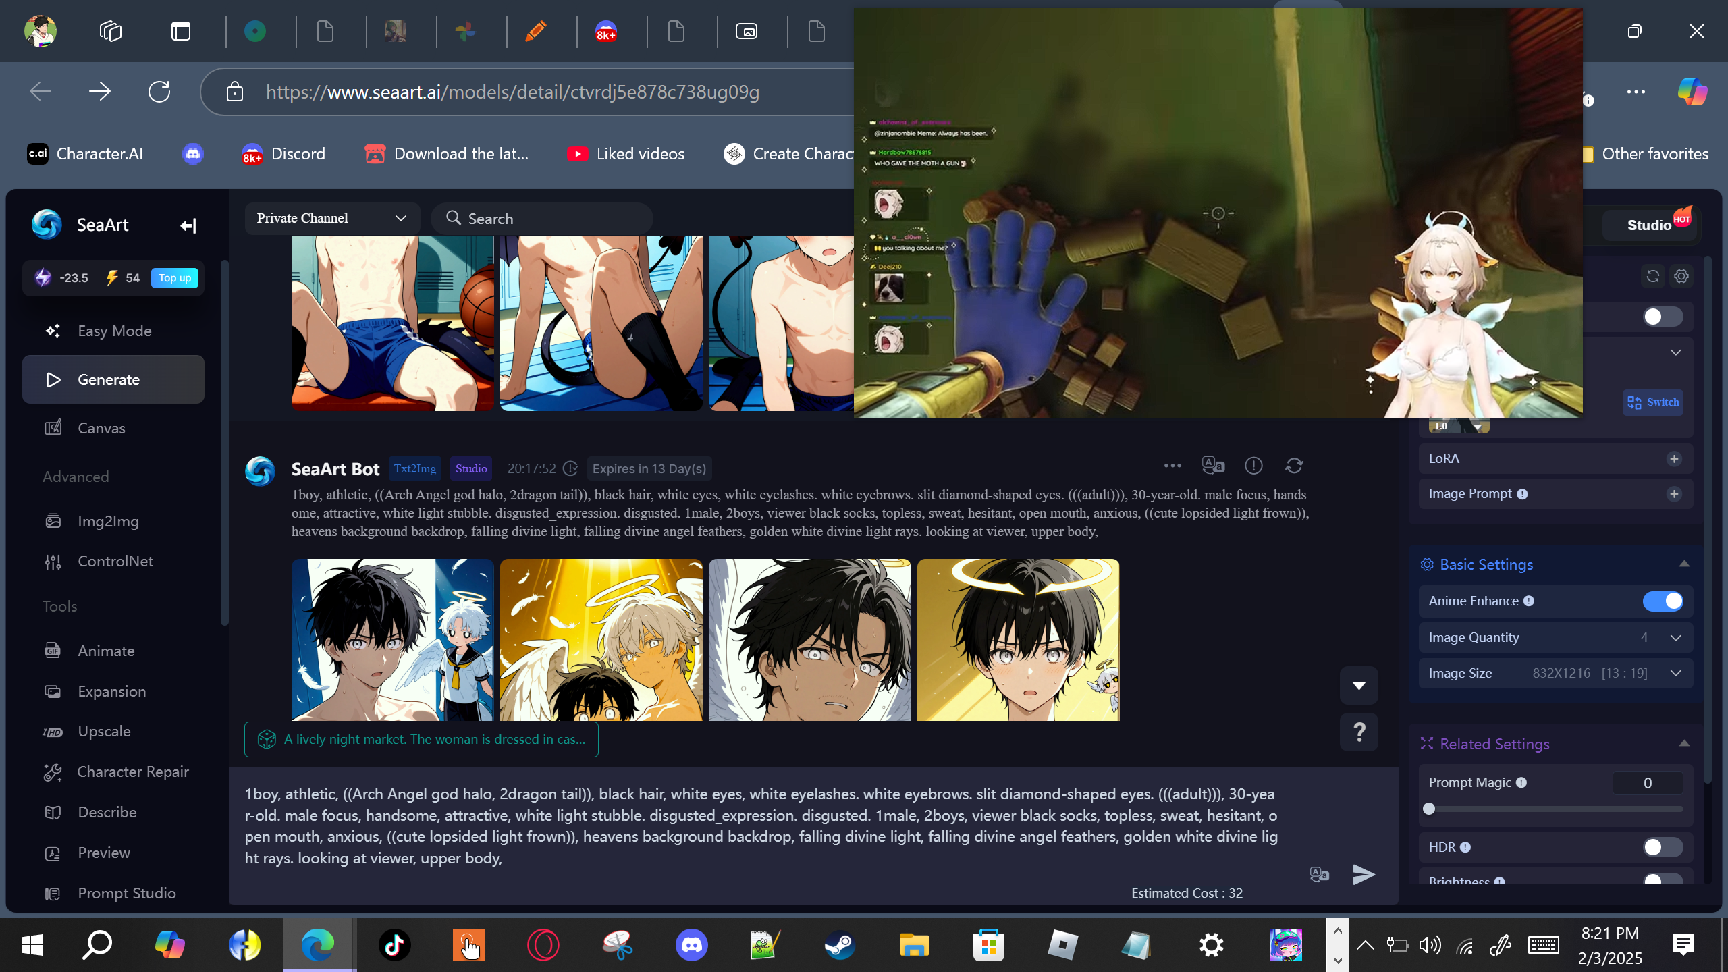Click the Txt2Img tag

(x=414, y=468)
